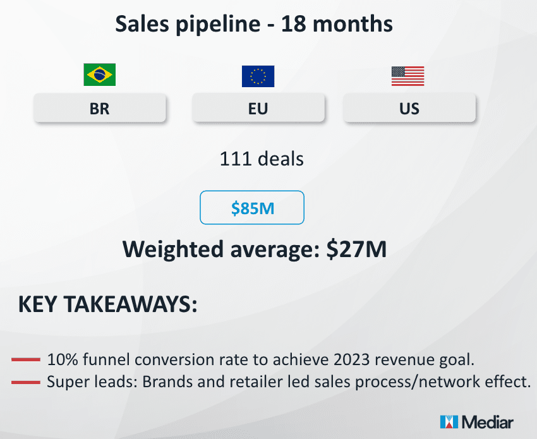Select the EU region button
This screenshot has height=439, width=537.
[258, 108]
